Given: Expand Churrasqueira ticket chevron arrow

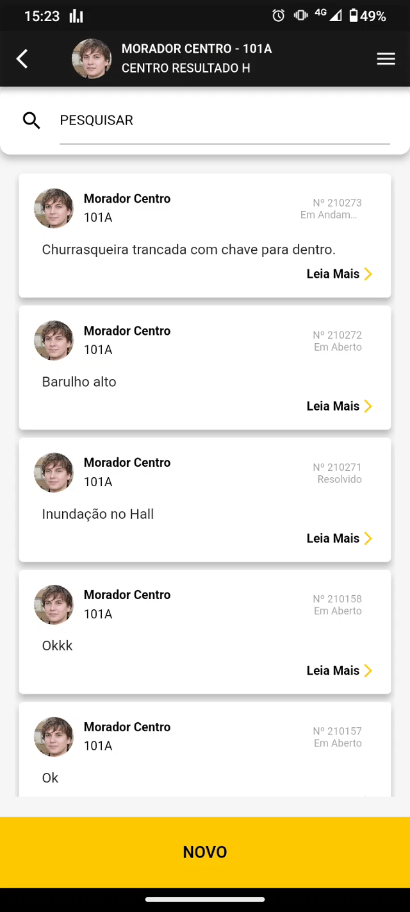Looking at the screenshot, I should coord(368,274).
